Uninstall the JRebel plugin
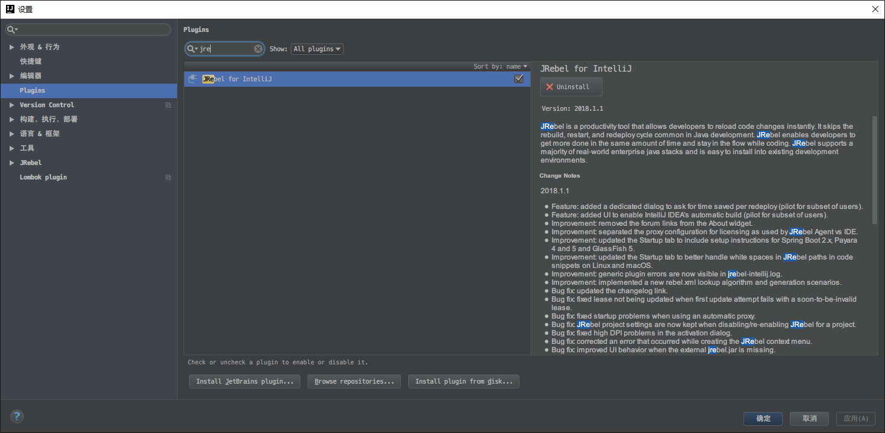 pos(571,87)
